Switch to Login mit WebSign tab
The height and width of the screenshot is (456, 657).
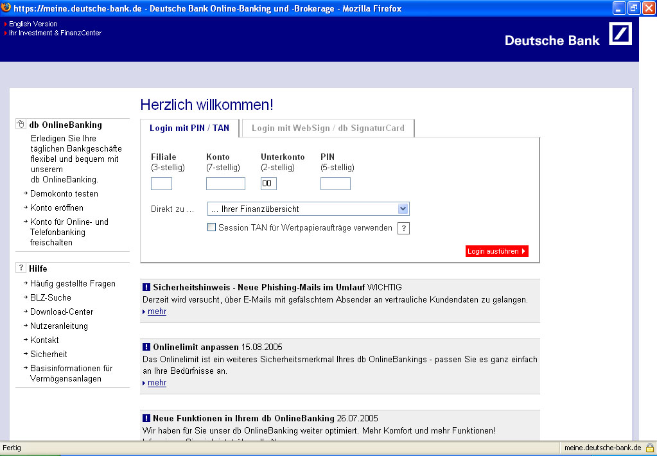point(328,128)
